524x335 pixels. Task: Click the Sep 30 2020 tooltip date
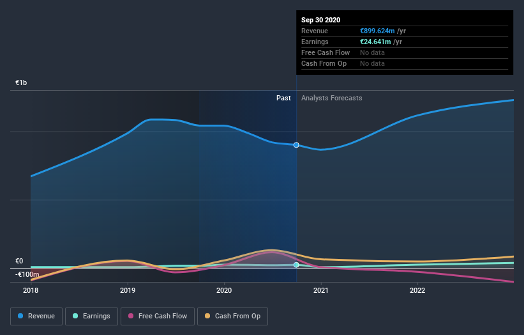(x=321, y=20)
